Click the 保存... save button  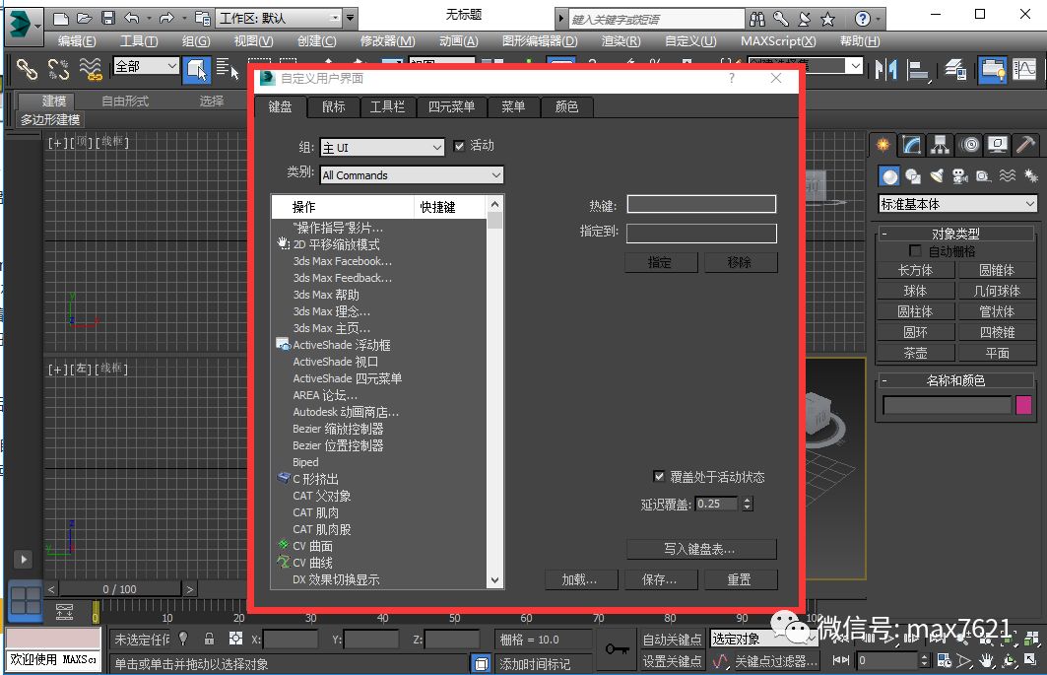tap(660, 580)
